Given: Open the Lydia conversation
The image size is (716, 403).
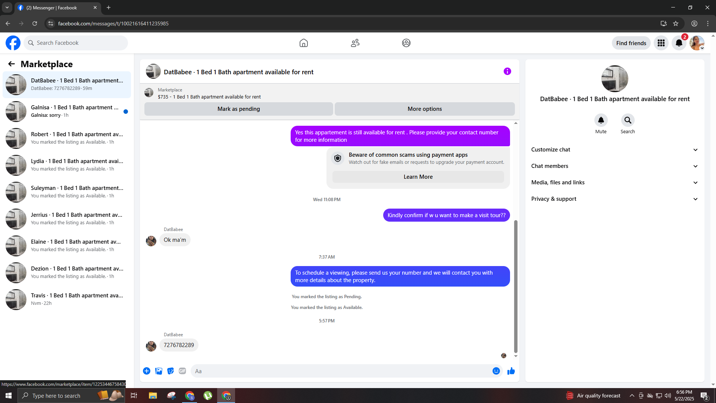Looking at the screenshot, I should point(67,165).
